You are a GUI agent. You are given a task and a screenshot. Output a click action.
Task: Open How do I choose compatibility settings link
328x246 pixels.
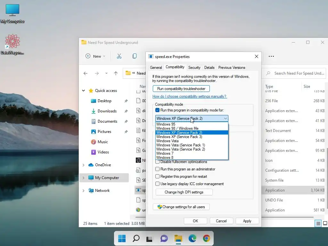[x=189, y=96]
